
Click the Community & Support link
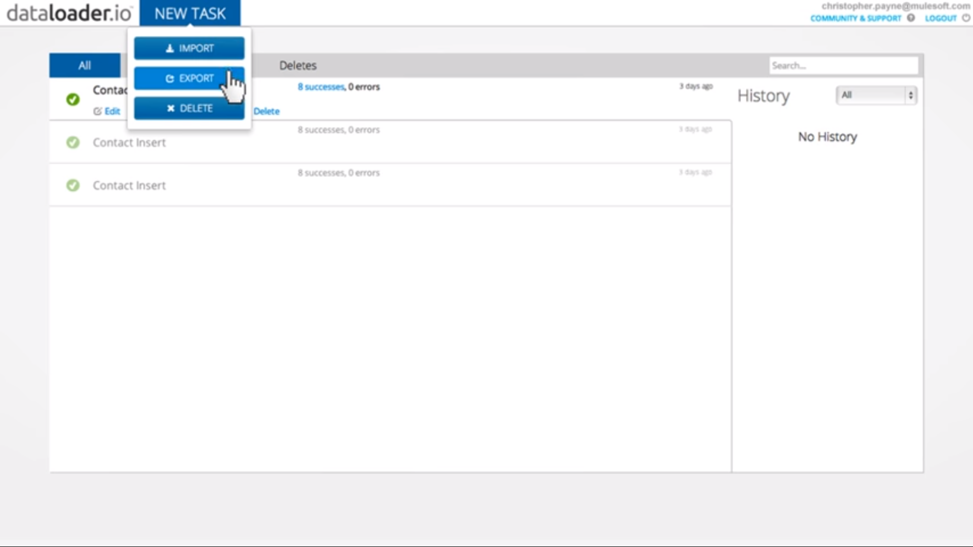[x=855, y=18]
